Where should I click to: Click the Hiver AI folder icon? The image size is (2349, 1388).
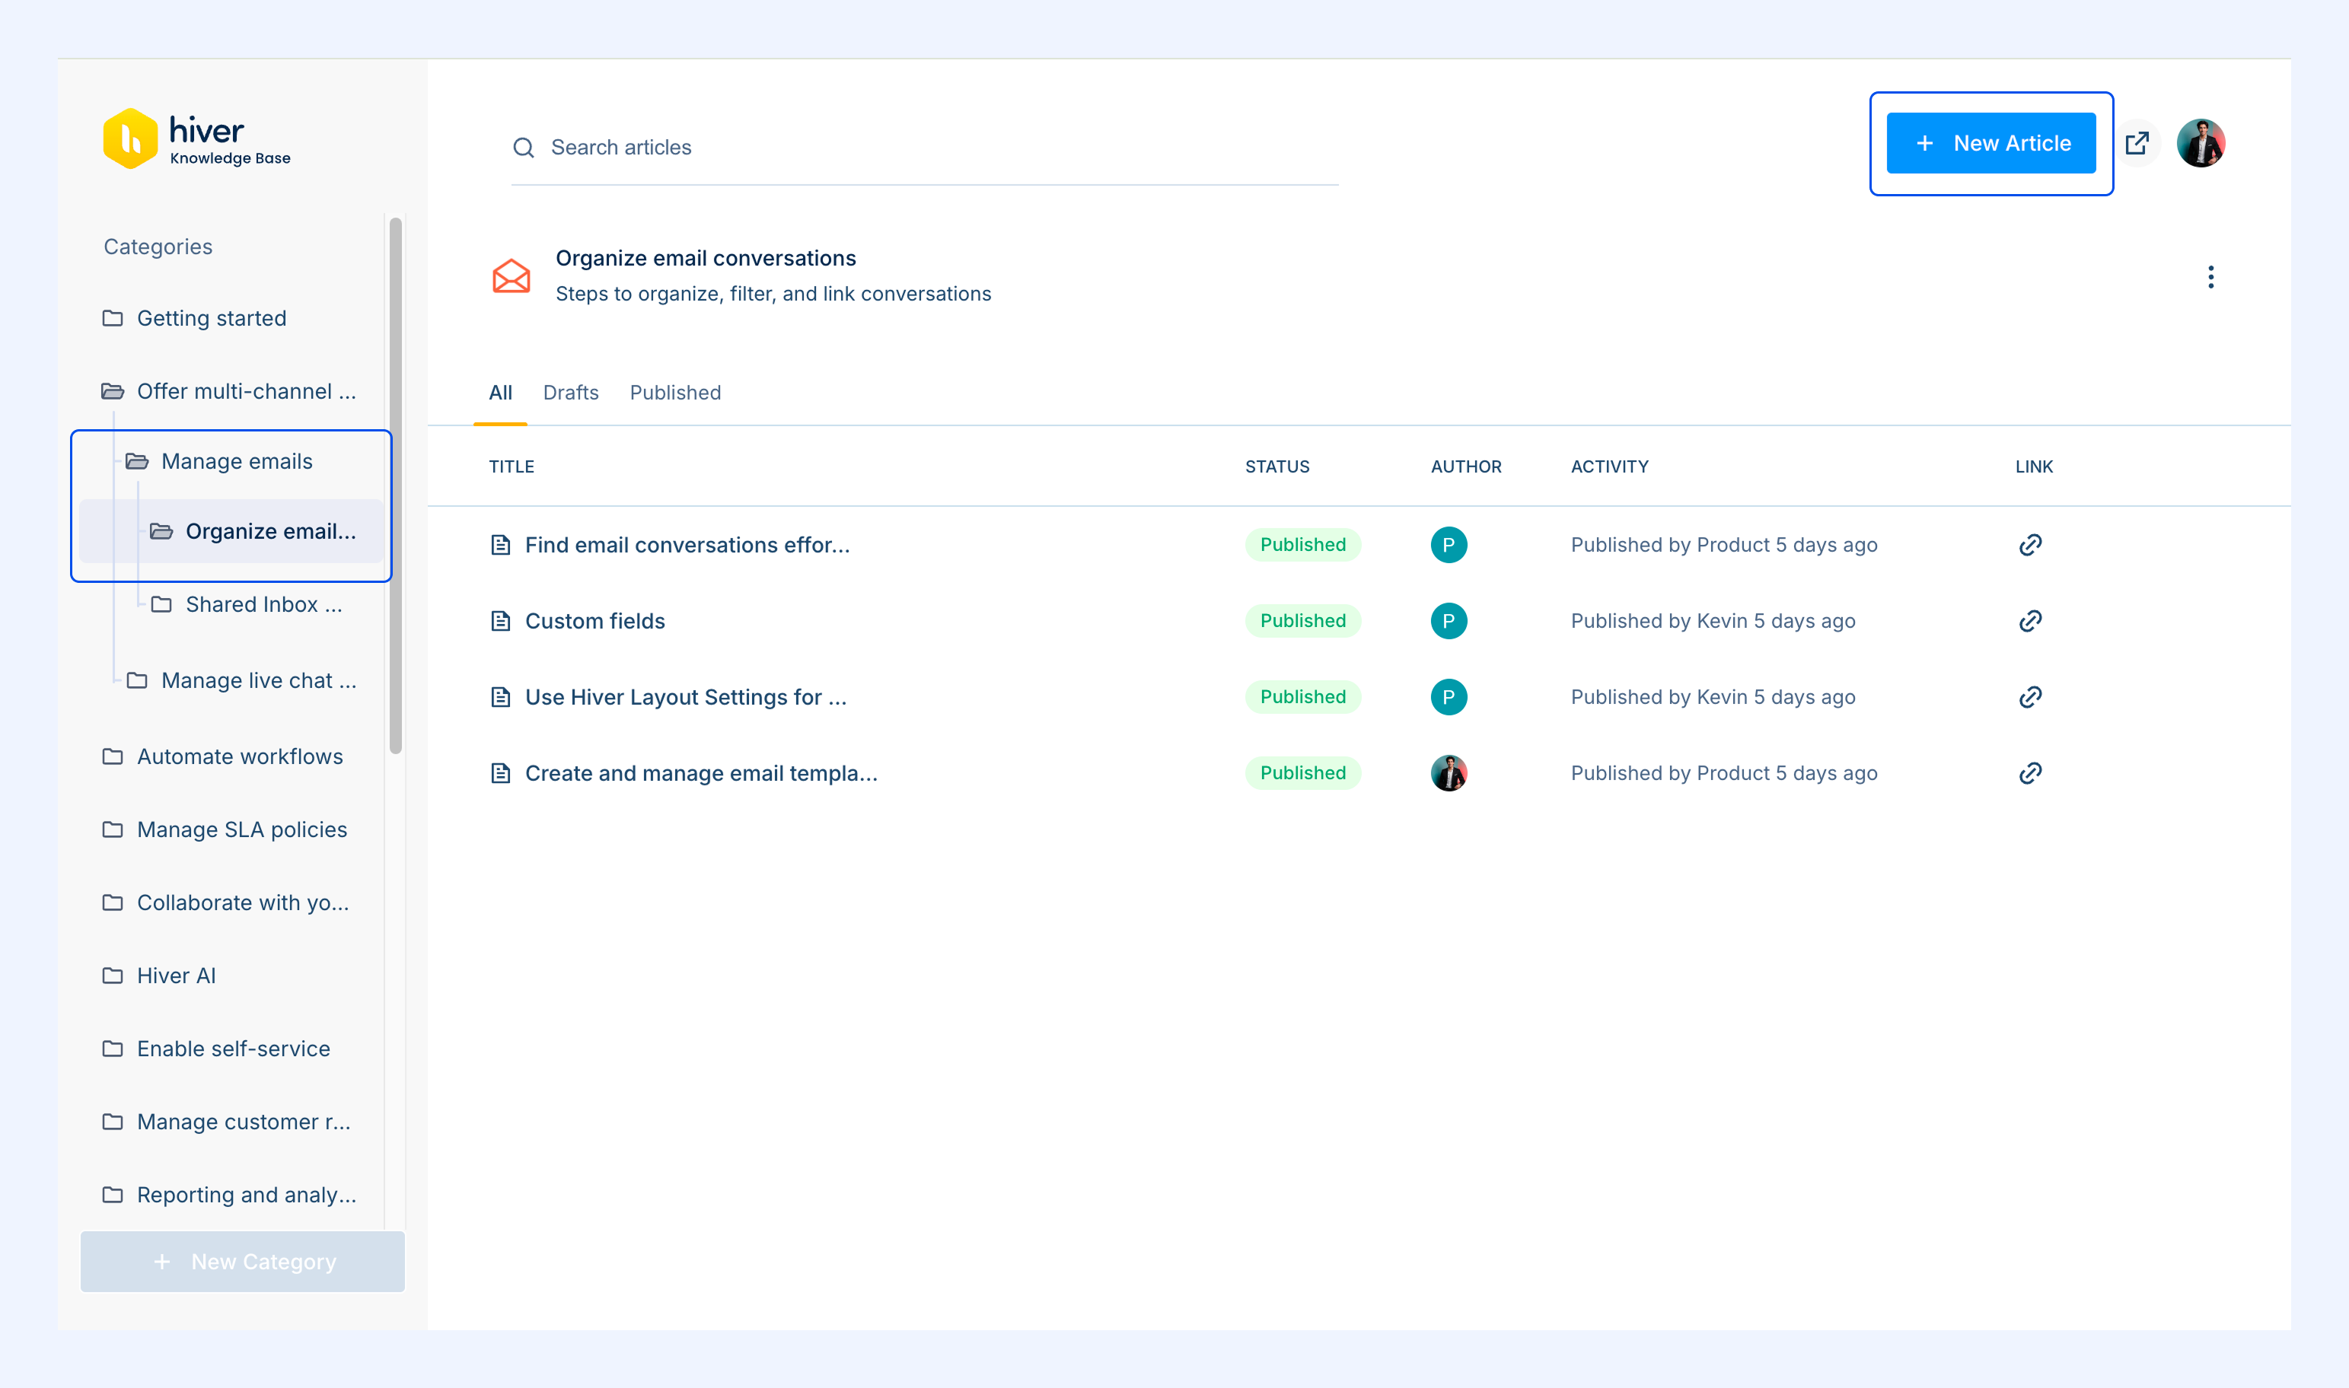112,976
